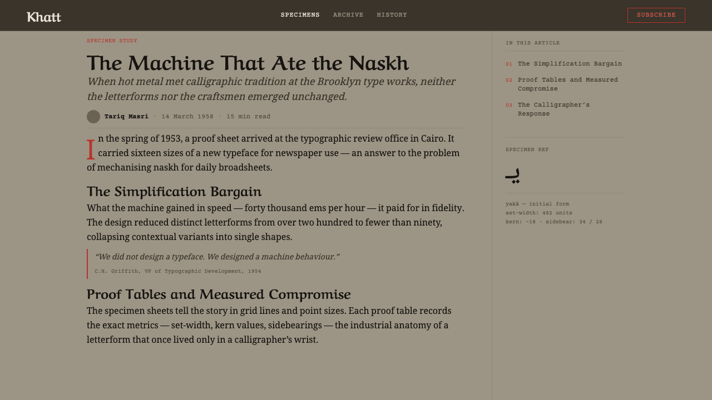Click the article title heading
Screen dimensions: 712x400
(x=248, y=63)
